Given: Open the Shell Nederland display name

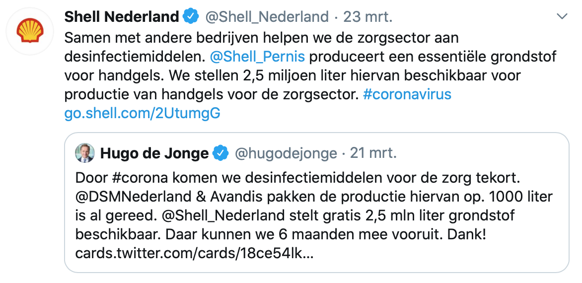Looking at the screenshot, I should click(122, 17).
